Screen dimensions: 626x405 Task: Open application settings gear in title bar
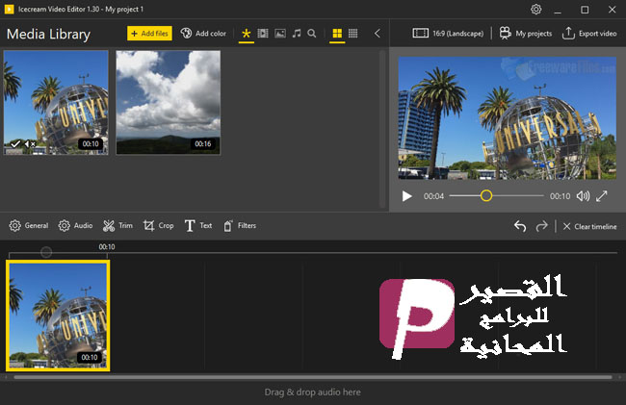pyautogui.click(x=536, y=10)
